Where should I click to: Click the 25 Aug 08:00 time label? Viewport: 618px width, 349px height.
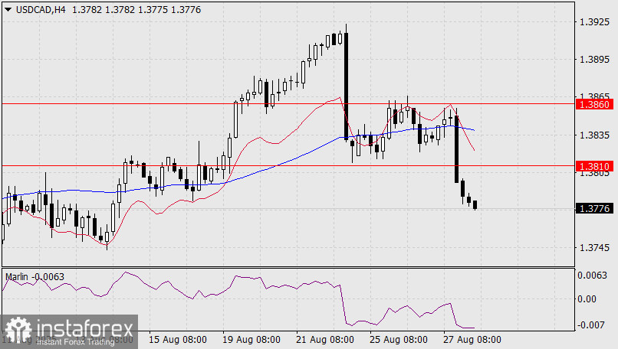[399, 340]
